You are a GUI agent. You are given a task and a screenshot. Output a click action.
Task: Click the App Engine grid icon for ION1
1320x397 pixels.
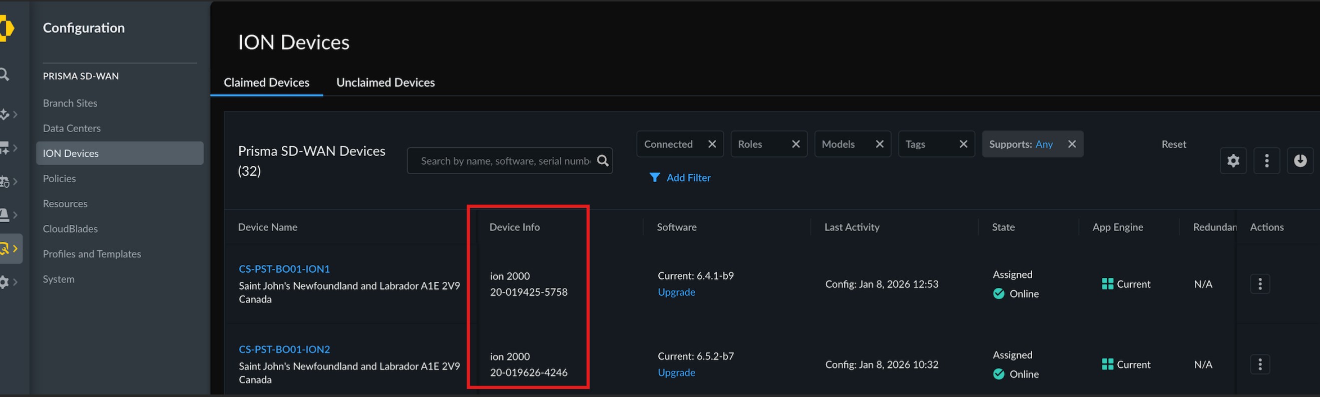point(1107,284)
